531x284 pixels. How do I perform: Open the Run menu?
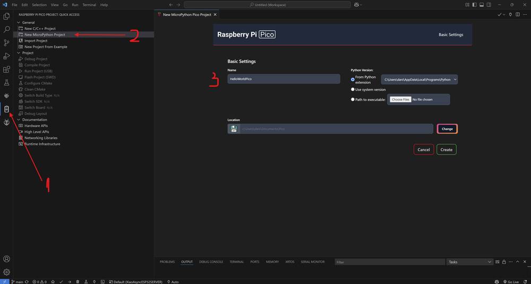75,5
